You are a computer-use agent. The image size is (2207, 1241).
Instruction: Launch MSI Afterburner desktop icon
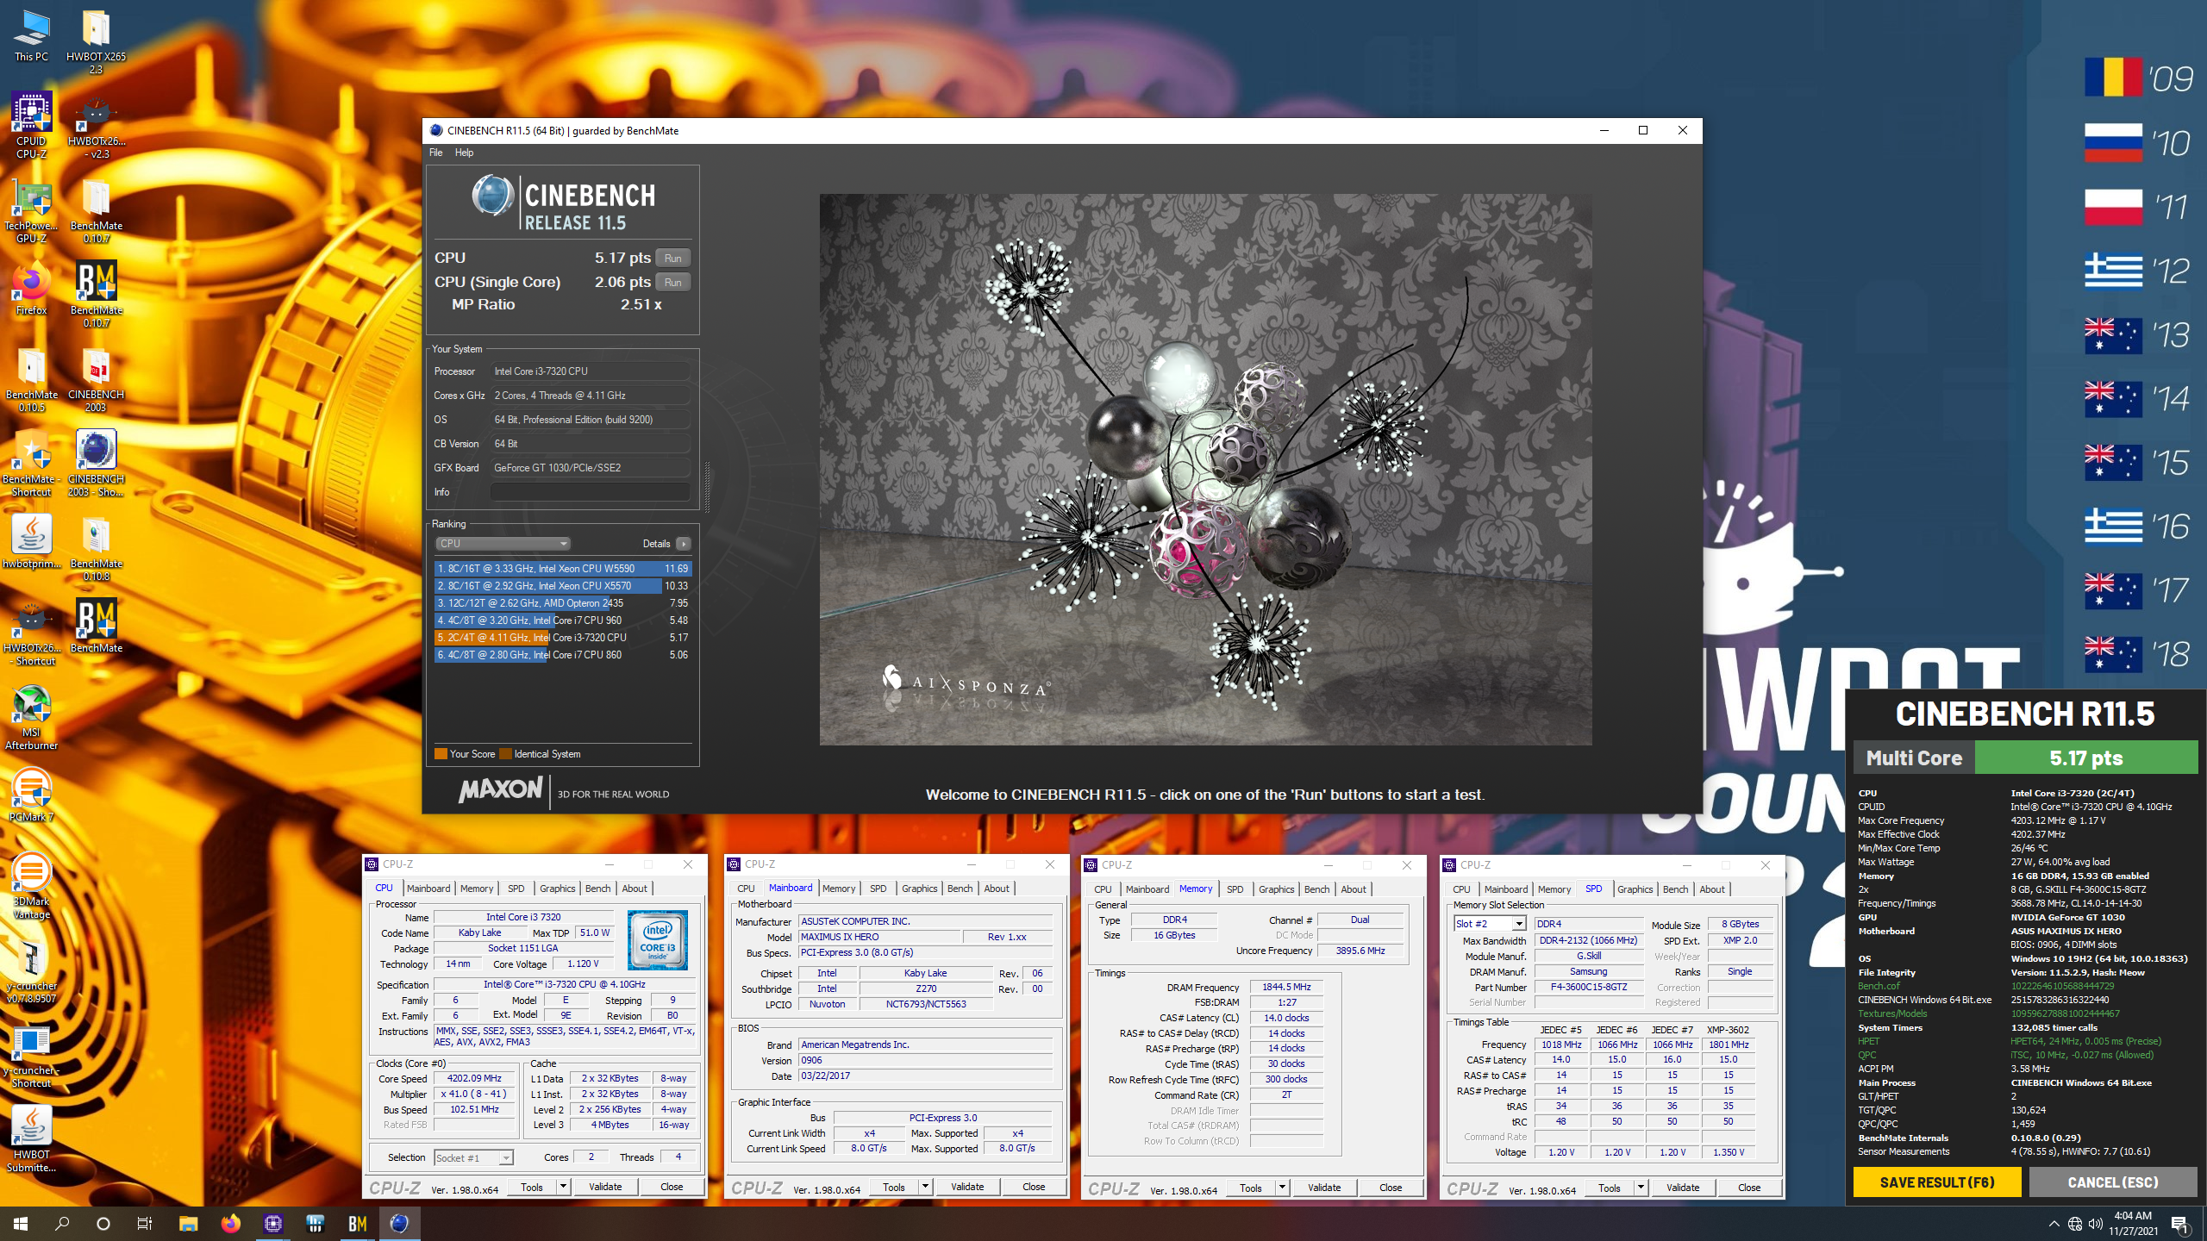tap(32, 718)
